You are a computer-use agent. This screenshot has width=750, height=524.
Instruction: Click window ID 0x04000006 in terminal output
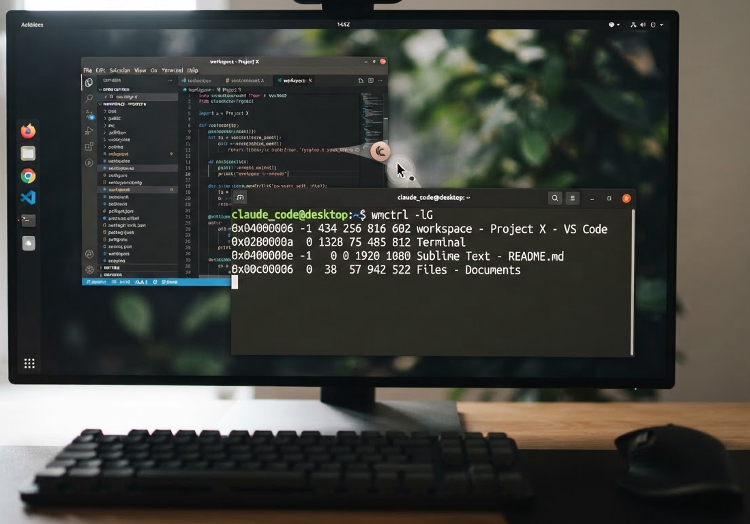[262, 229]
